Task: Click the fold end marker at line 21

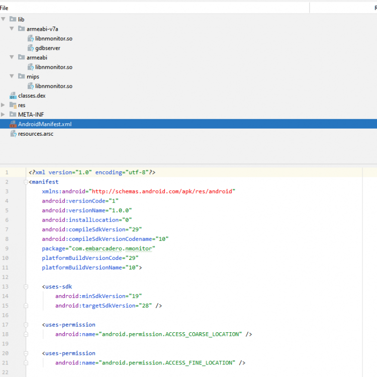Action: tap(26, 363)
